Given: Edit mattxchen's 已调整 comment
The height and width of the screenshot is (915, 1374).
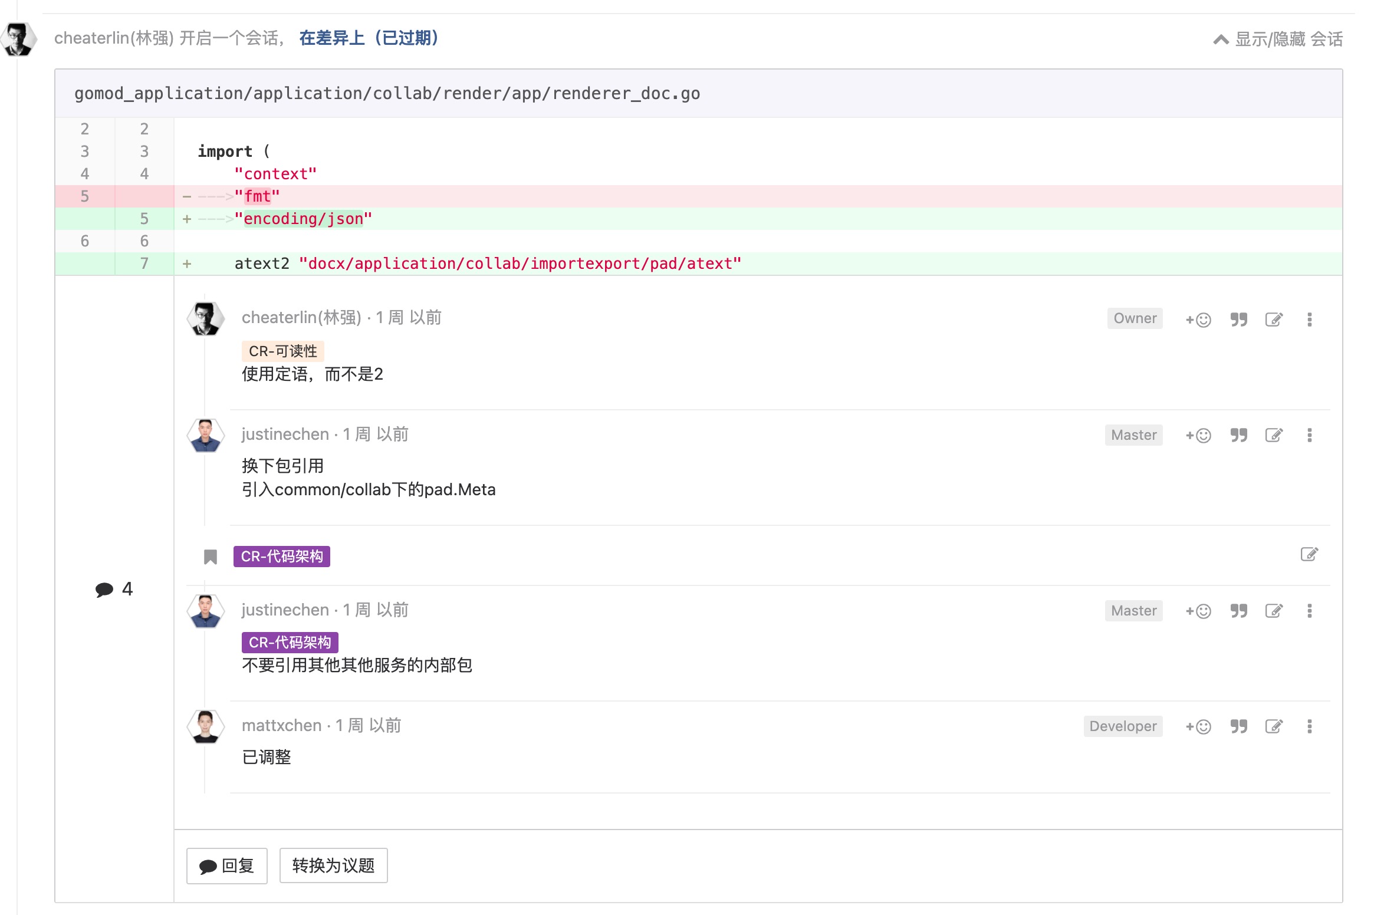Looking at the screenshot, I should [x=1274, y=726].
